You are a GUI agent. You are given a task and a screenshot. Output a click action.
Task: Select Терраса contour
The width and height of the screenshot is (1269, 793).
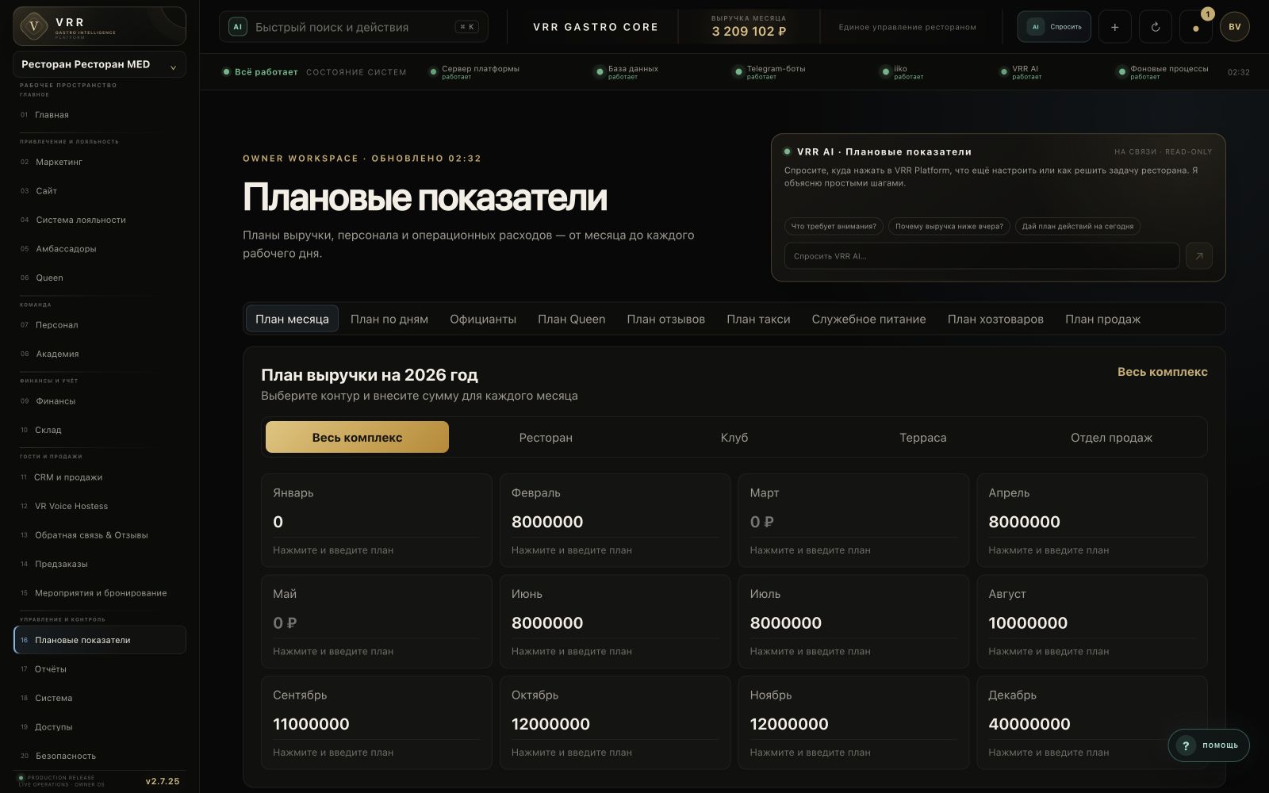pyautogui.click(x=923, y=437)
